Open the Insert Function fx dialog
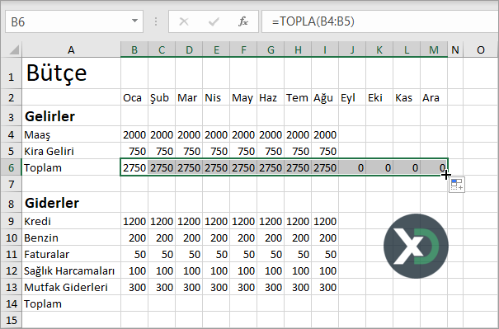The width and height of the screenshot is (499, 329). pyautogui.click(x=243, y=21)
